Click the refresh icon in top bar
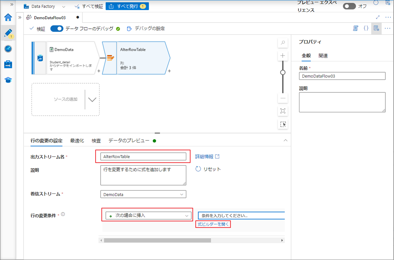This screenshot has height=260, width=394. coord(376,3)
